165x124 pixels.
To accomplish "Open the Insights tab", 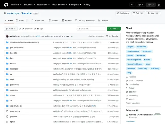I will [103, 20].
